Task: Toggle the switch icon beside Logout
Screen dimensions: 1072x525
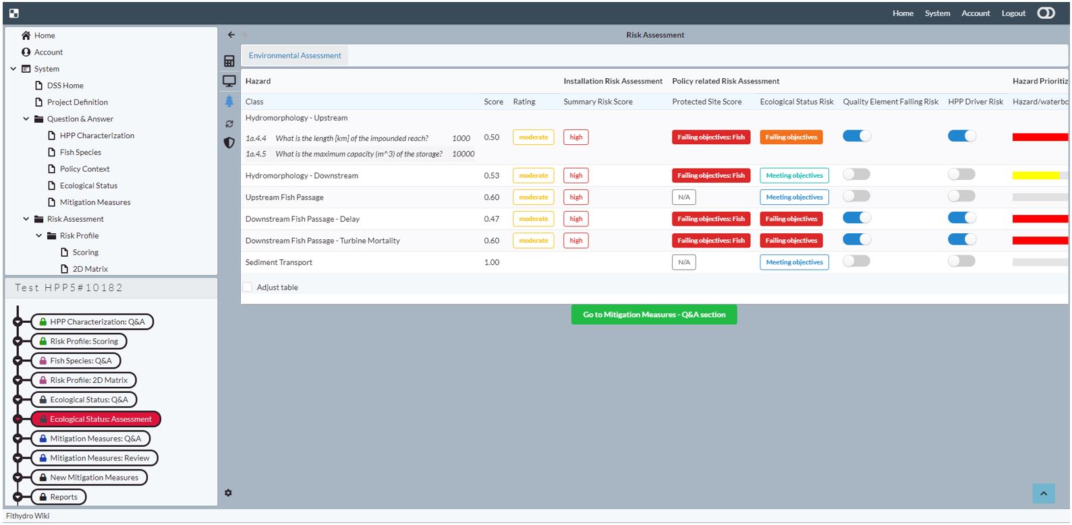Action: [x=1046, y=13]
